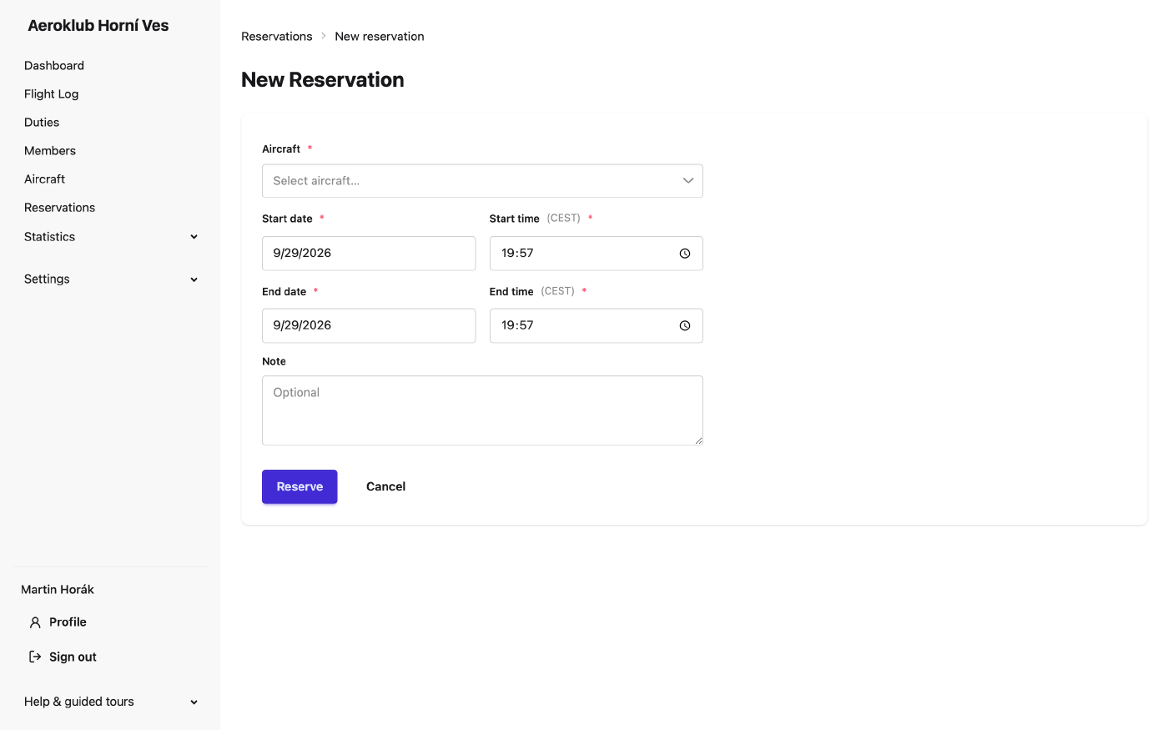Open the Aircraft sidebar item
Image resolution: width=1168 pixels, height=730 pixels.
pyautogui.click(x=45, y=179)
